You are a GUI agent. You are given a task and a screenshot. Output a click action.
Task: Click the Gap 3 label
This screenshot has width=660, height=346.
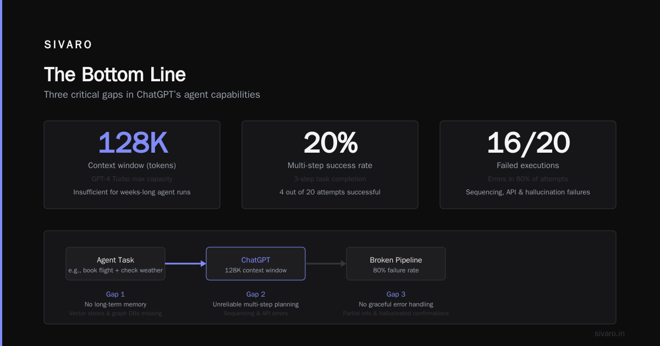[396, 294]
